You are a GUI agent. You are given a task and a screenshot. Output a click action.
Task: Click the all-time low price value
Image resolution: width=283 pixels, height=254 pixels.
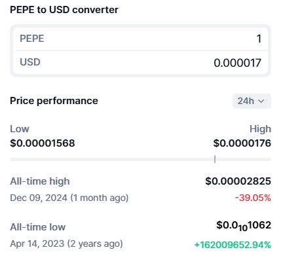coord(244,226)
